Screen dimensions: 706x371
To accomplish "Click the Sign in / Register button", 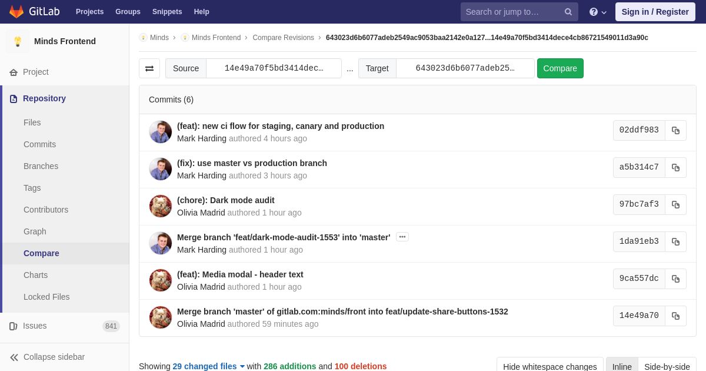I will [655, 12].
